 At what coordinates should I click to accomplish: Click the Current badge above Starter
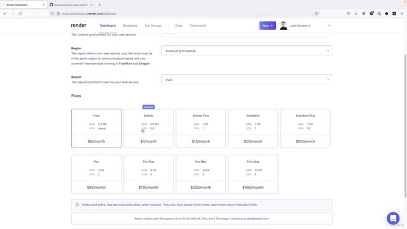coord(148,107)
